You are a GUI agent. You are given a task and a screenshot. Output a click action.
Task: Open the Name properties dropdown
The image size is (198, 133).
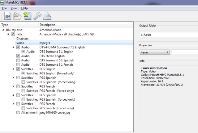(154, 52)
